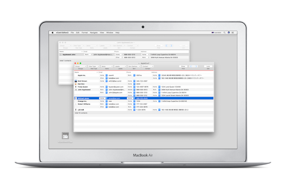
Task: Open the Navigate menu
Action: (x=94, y=33)
